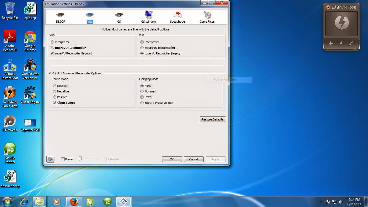Click the "Notice: Most games are fine" text

coord(136,29)
